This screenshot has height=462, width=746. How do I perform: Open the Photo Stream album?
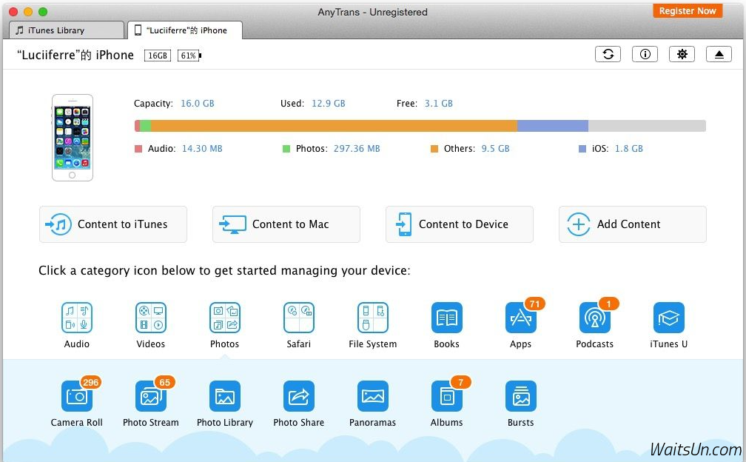coord(151,397)
